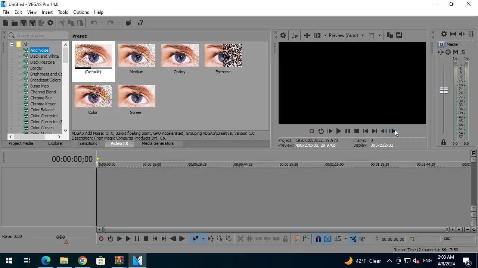Open Normal Edit Tool dropdown arrow
The width and height of the screenshot is (478, 268).
(203, 239)
